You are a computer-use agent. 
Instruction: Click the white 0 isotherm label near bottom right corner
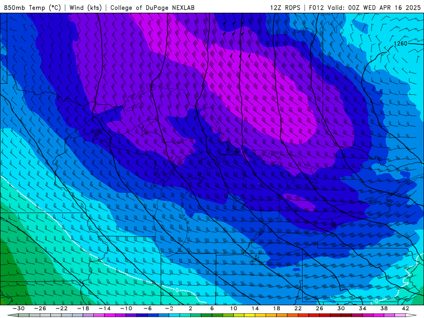(x=377, y=301)
